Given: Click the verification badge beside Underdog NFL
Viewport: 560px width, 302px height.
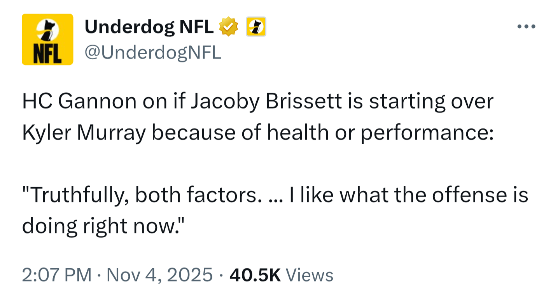Looking at the screenshot, I should tap(229, 26).
